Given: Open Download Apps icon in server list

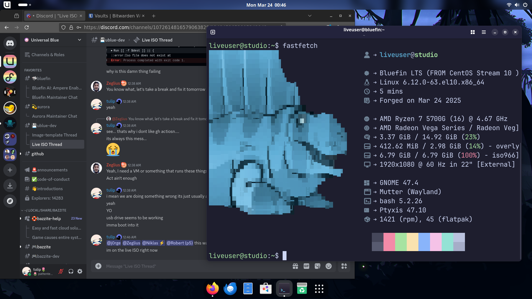Looking at the screenshot, I should [x=10, y=185].
